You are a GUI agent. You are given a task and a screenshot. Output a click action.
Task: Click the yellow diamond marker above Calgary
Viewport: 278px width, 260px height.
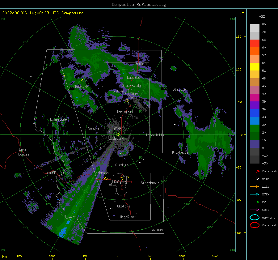tap(122, 178)
